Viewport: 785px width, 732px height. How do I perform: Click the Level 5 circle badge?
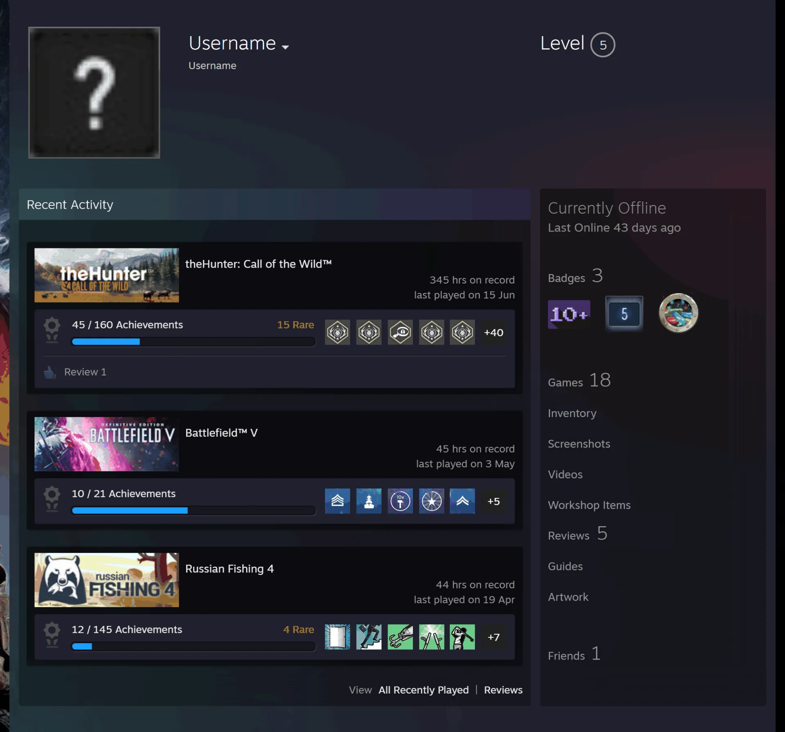[603, 45]
